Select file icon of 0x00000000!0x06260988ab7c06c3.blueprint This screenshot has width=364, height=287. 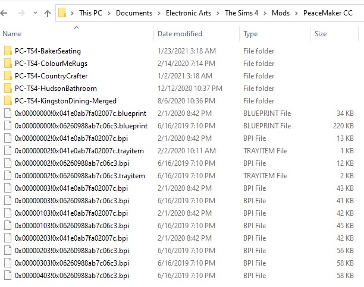pyautogui.click(x=8, y=126)
